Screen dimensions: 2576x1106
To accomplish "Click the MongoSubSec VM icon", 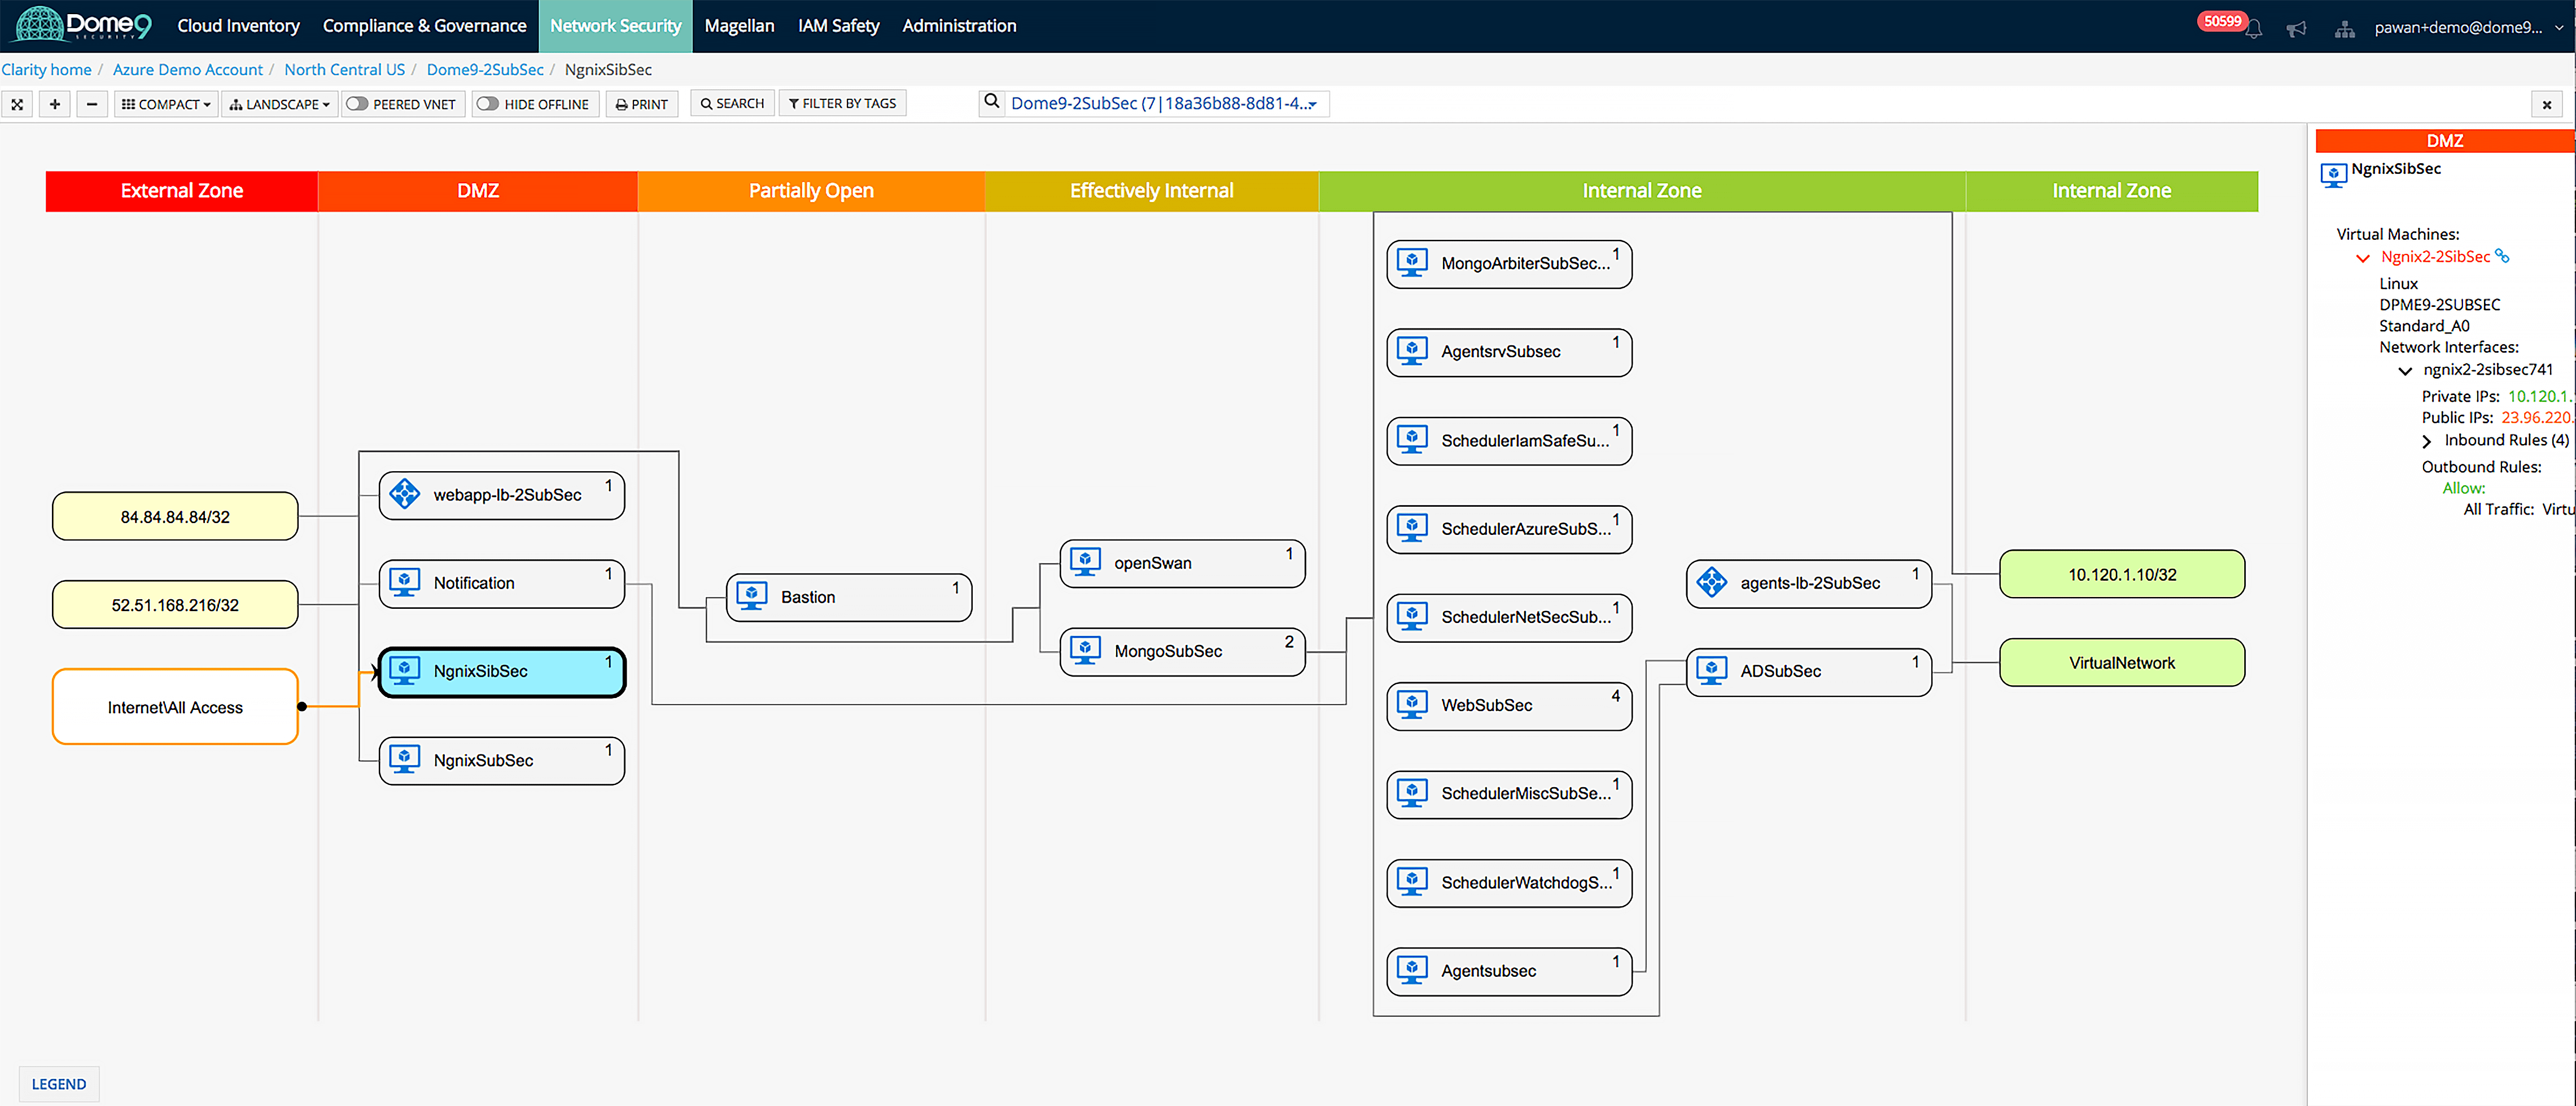I will [1085, 651].
